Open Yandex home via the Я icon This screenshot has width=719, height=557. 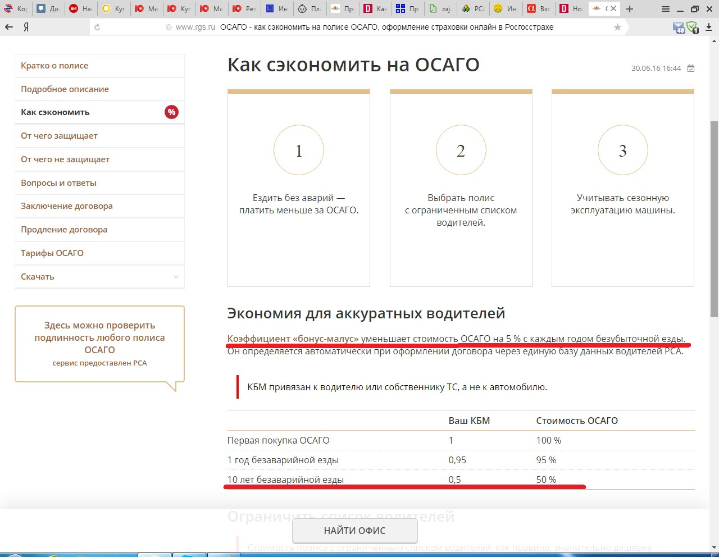[x=26, y=27]
